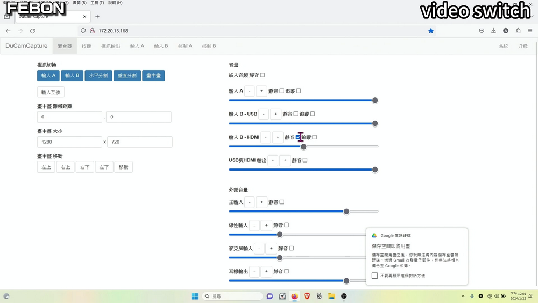Mute 輸入 B - USB checkbox

click(x=296, y=114)
